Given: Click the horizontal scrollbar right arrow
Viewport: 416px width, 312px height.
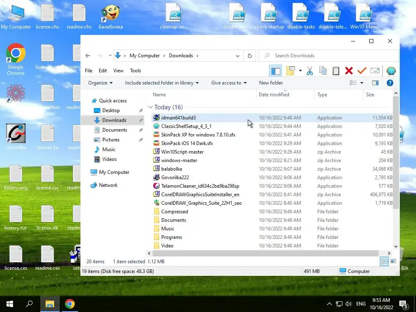Looking at the screenshot, I should click(x=389, y=253).
